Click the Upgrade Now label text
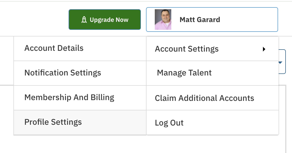The image size is (292, 153). click(109, 20)
